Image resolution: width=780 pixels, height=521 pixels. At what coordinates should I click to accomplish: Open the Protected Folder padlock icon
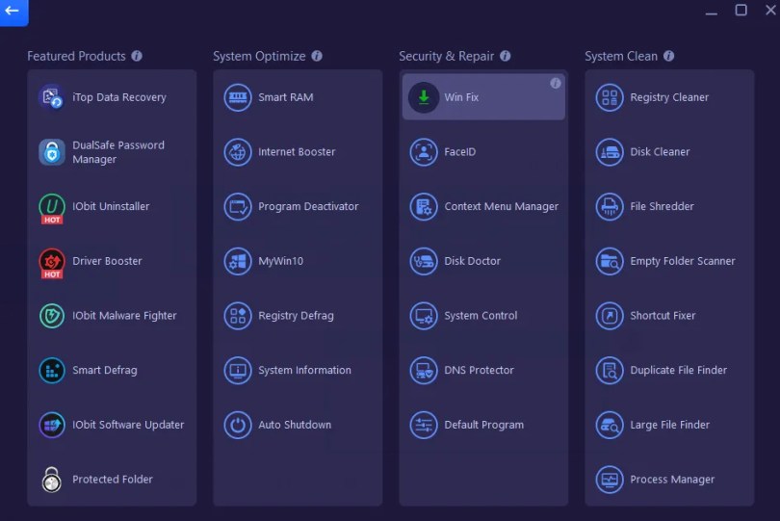(x=52, y=480)
